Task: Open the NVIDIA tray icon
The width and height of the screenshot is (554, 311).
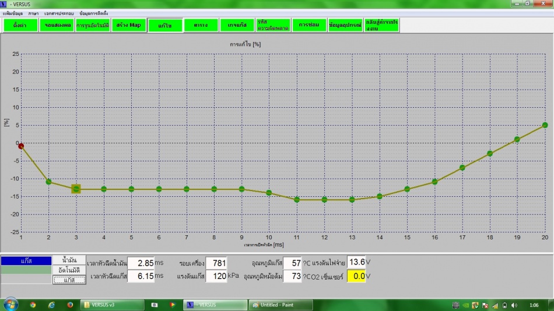Action: pos(466,305)
